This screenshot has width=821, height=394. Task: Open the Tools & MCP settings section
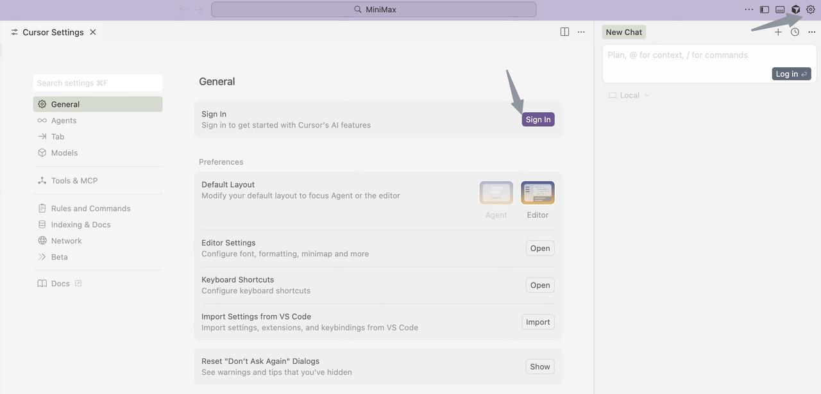pyautogui.click(x=74, y=181)
